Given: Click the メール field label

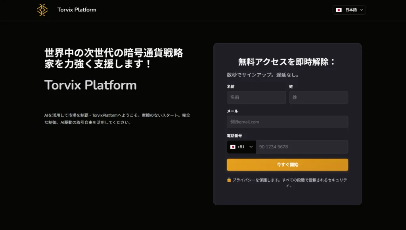Looking at the screenshot, I should click(232, 111).
